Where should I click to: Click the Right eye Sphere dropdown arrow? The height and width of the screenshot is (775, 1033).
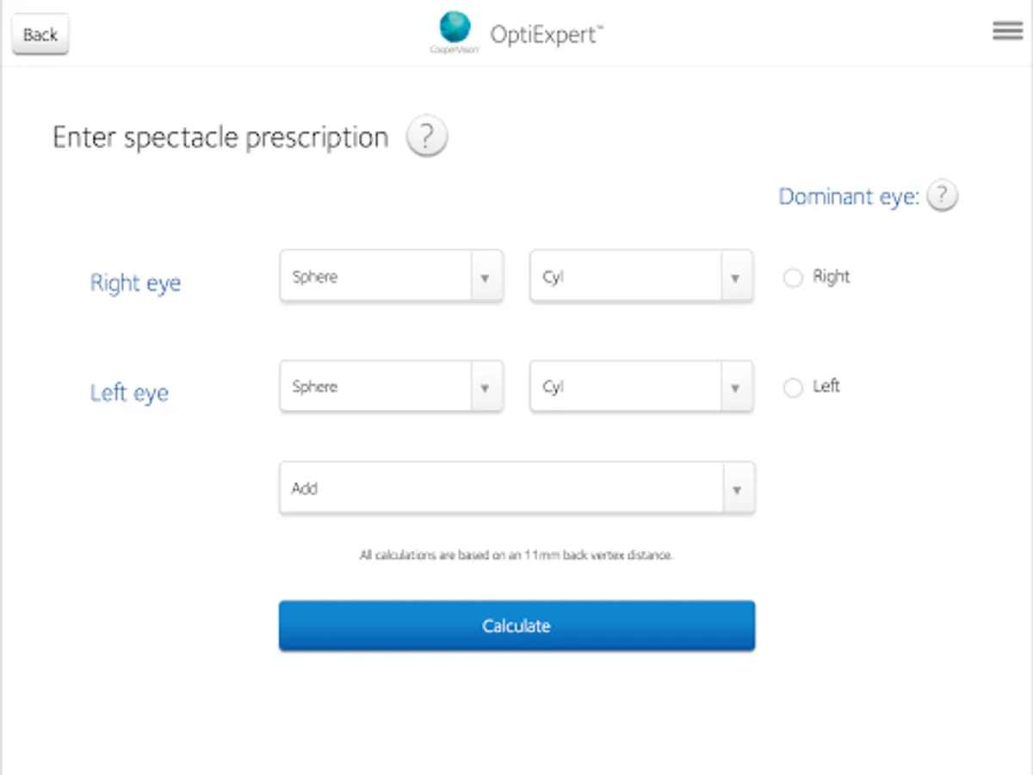[486, 277]
